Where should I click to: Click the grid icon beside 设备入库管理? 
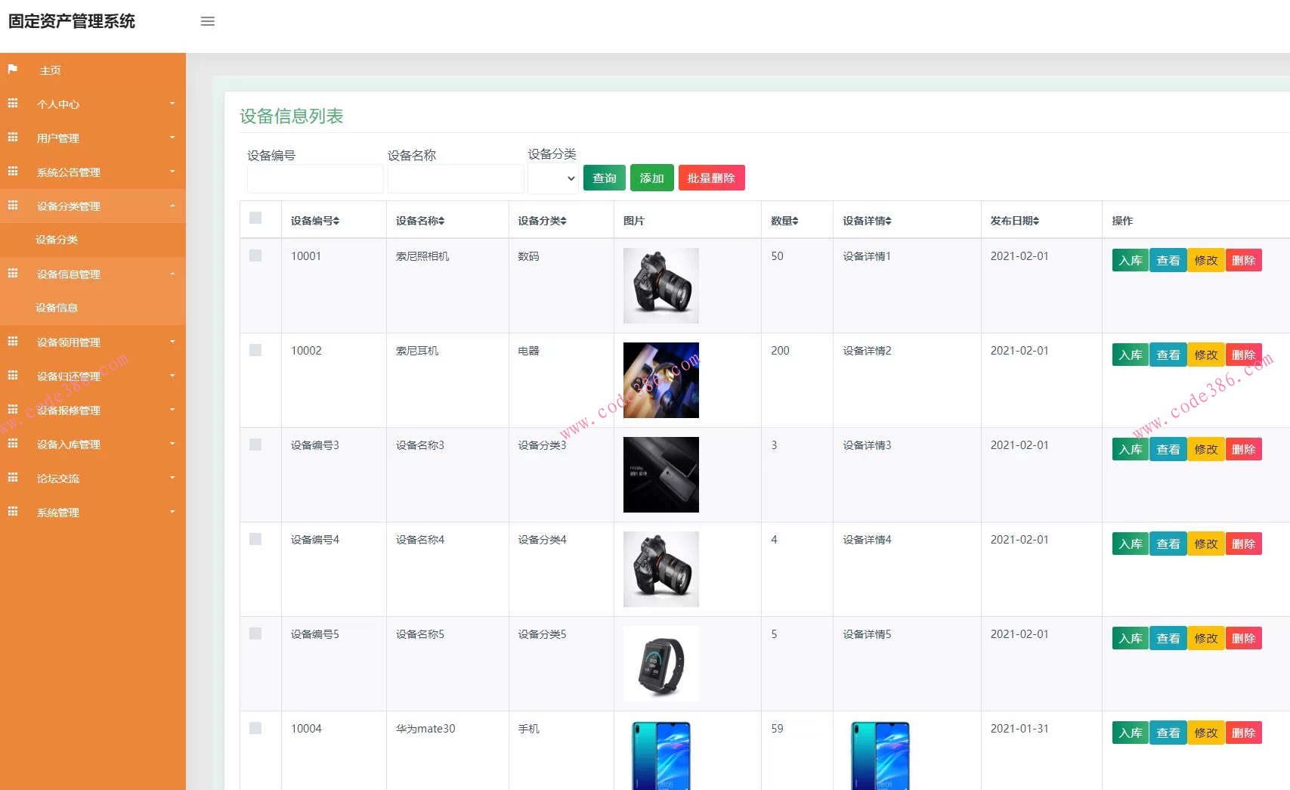tap(12, 444)
